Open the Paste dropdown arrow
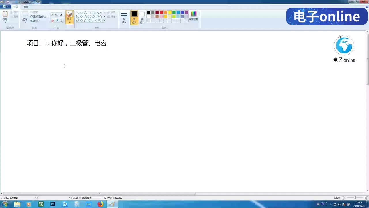Screen dimensions: 369x208 tap(5, 23)
